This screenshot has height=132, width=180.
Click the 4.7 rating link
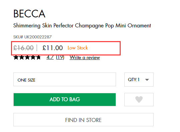[x=50, y=57]
